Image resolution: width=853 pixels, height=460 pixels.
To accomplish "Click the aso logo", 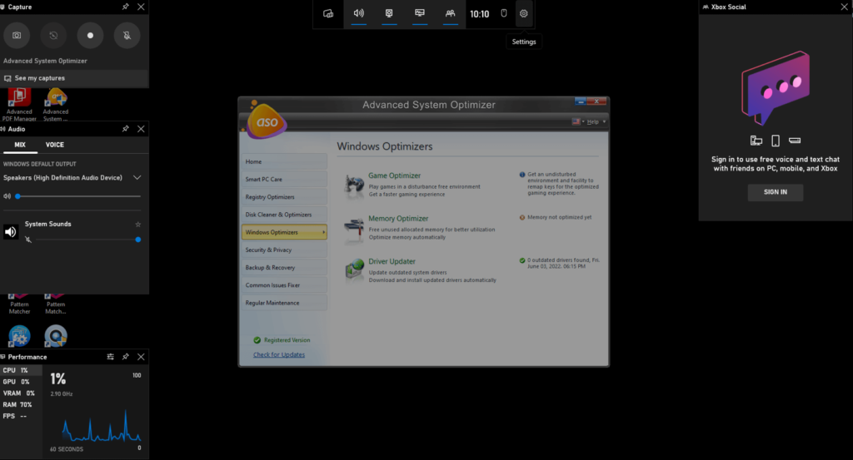I will pyautogui.click(x=267, y=121).
